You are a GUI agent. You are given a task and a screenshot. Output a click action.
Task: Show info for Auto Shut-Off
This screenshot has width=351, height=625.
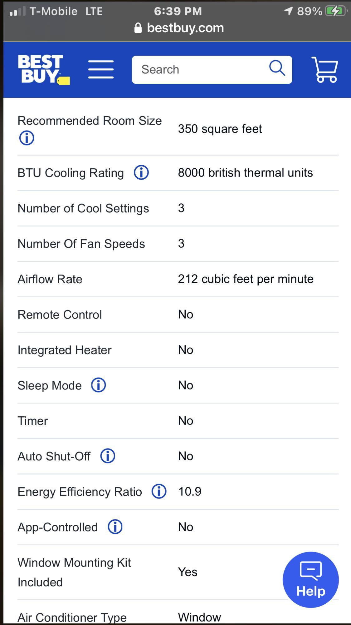point(108,456)
